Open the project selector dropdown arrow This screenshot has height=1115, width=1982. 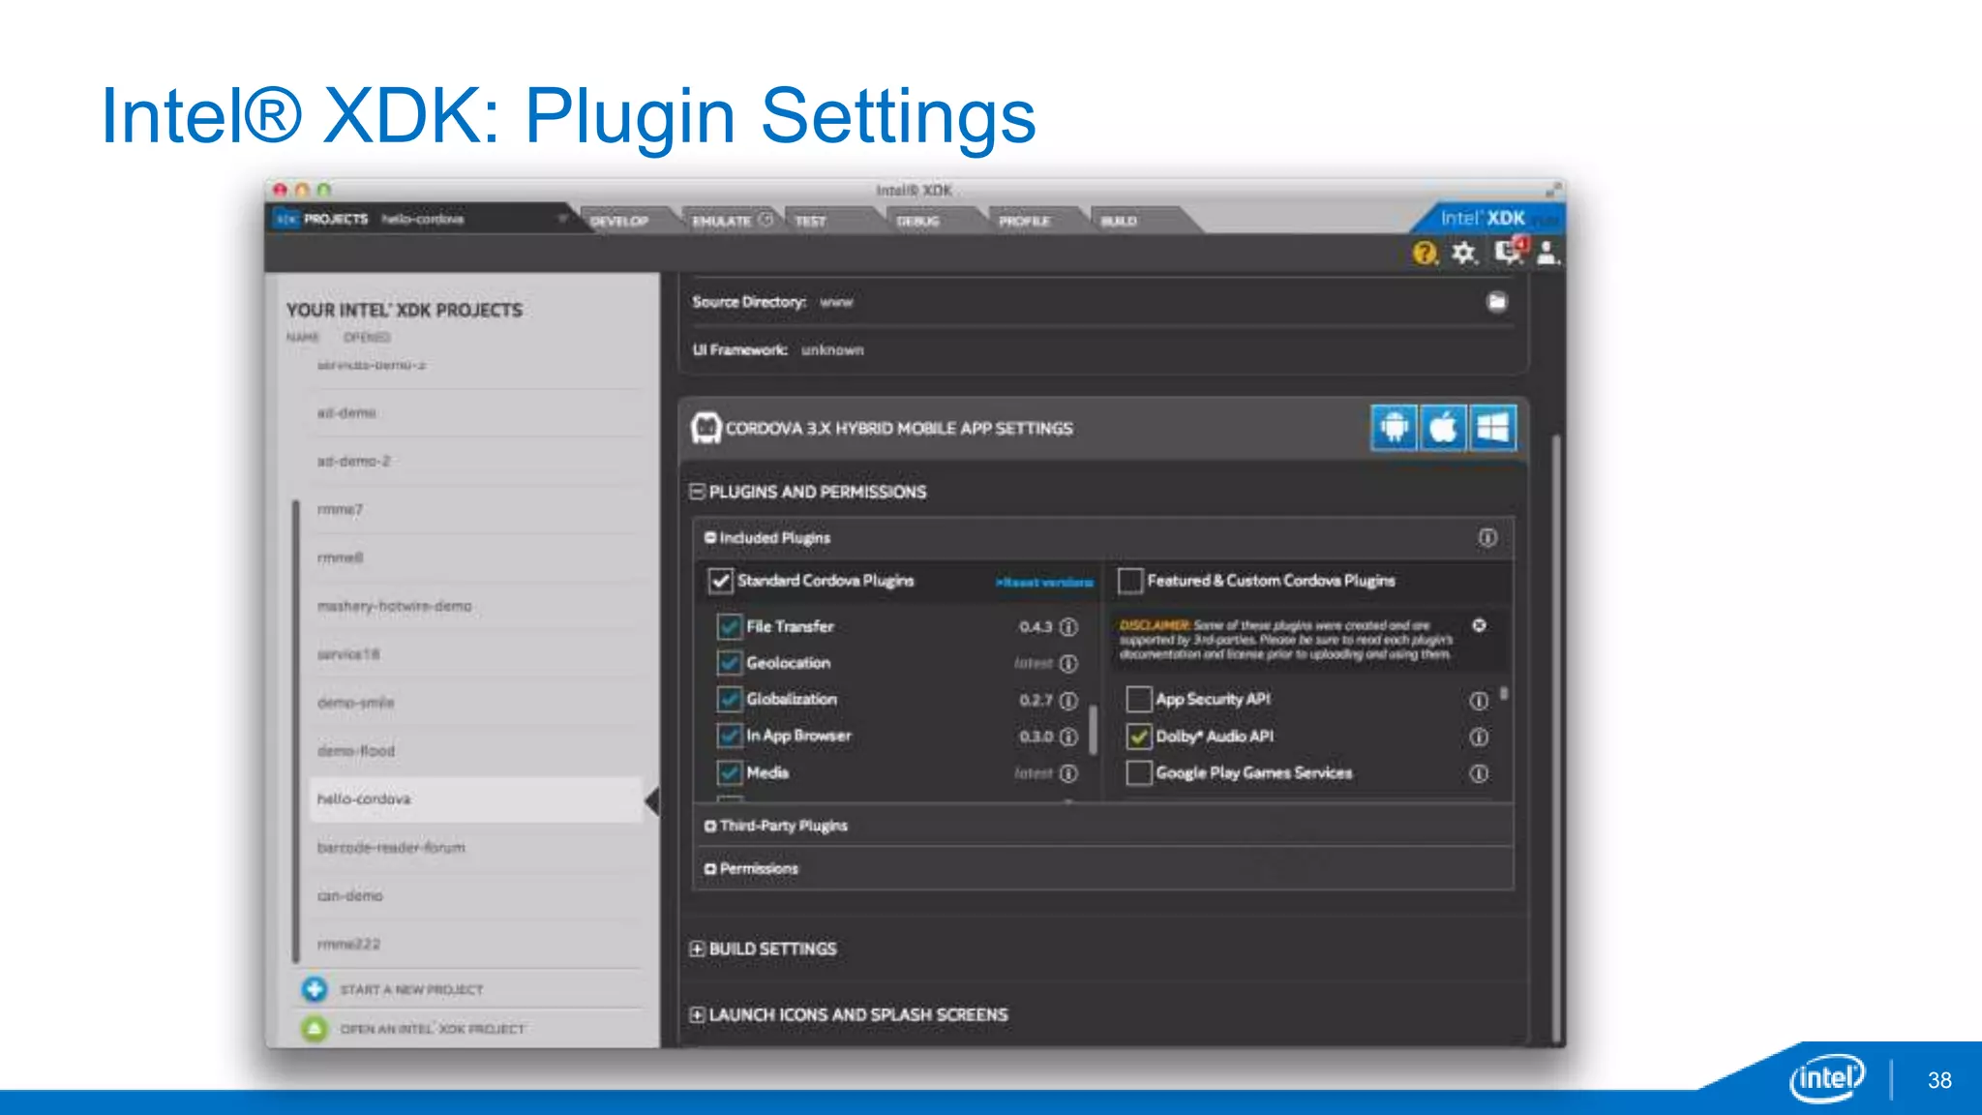pyautogui.click(x=562, y=219)
